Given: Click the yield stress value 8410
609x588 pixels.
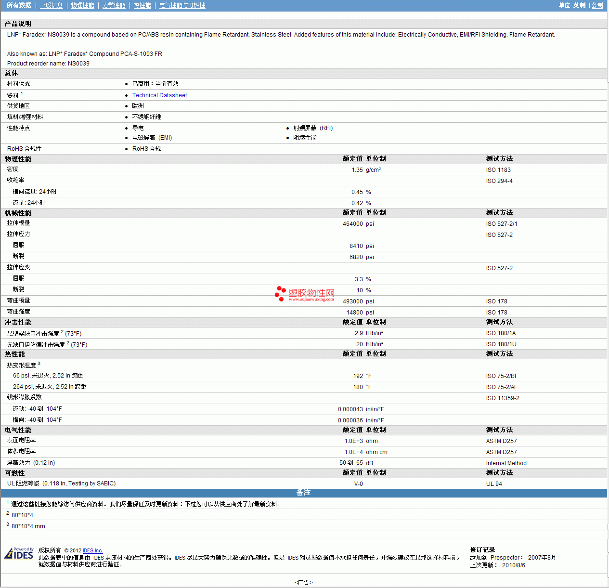Looking at the screenshot, I should [x=356, y=246].
